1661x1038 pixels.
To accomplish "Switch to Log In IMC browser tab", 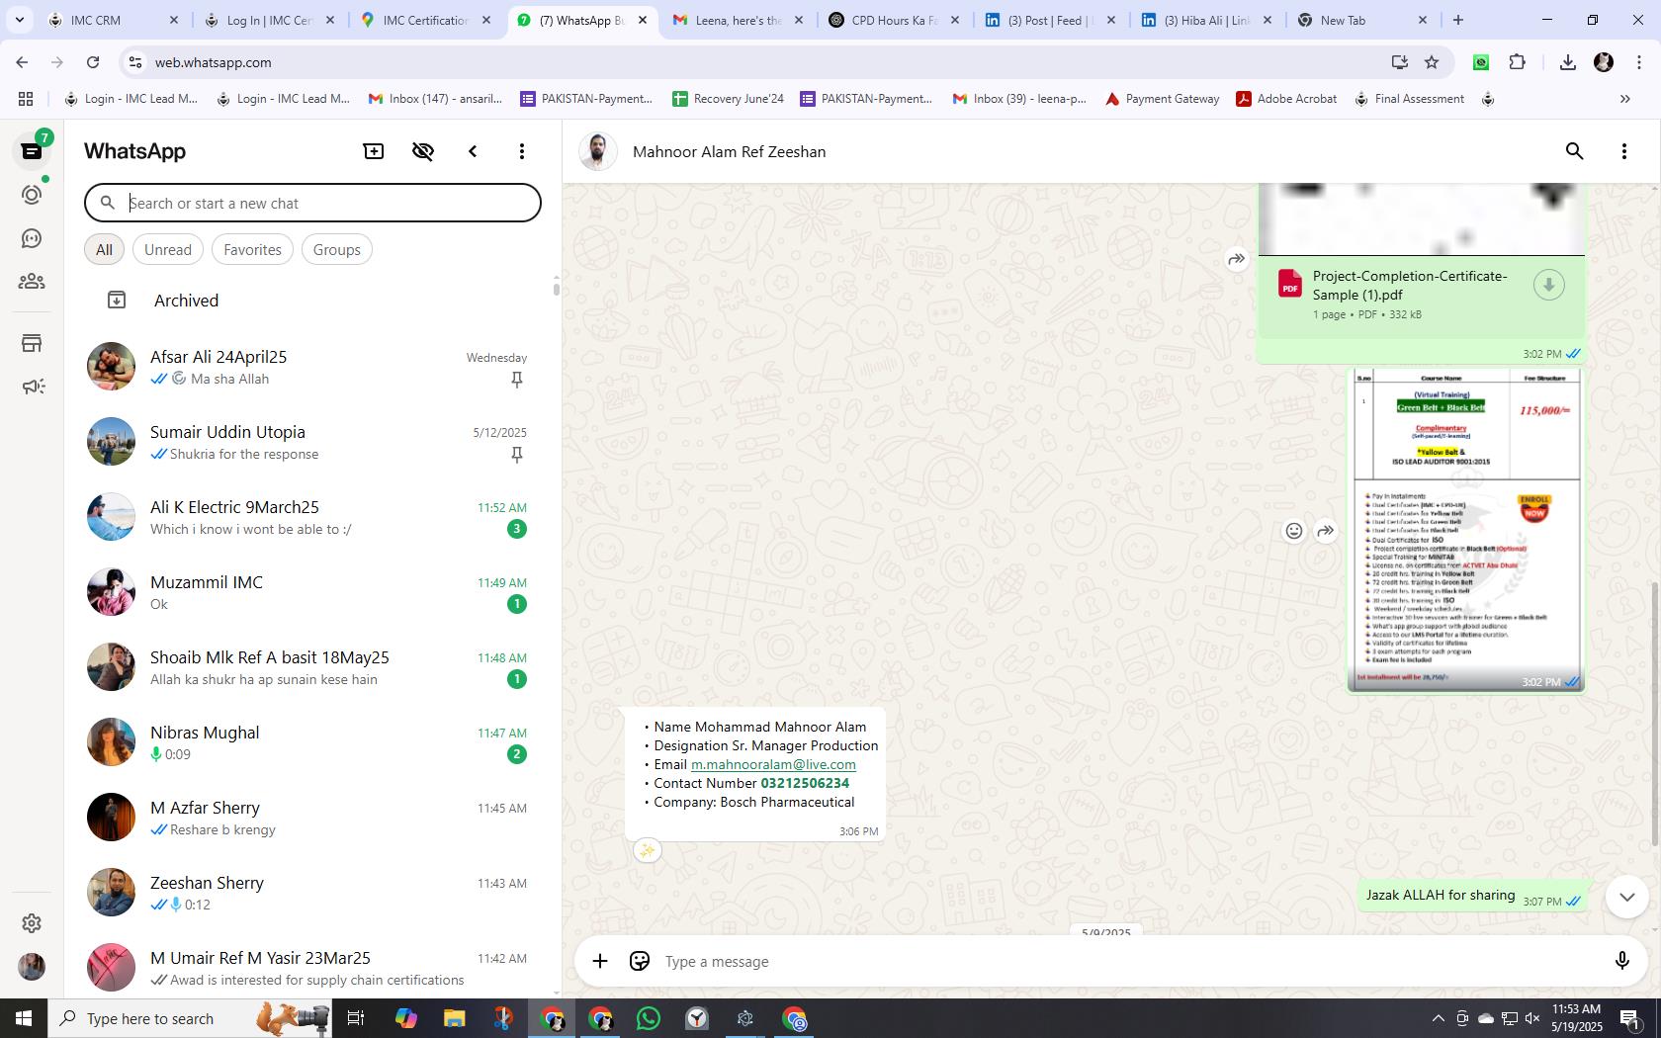I will click(x=269, y=20).
